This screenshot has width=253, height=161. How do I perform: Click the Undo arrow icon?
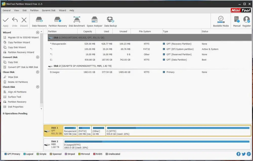point(15,20)
